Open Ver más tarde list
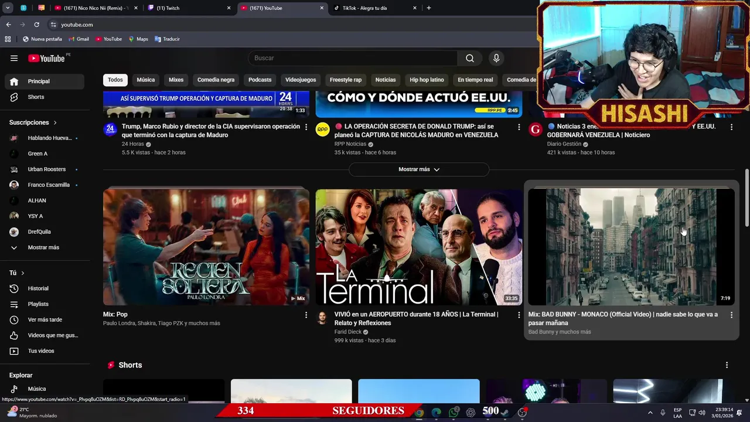 coord(45,319)
